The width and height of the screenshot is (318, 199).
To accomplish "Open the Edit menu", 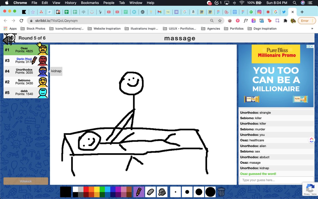I will tap(45, 3).
